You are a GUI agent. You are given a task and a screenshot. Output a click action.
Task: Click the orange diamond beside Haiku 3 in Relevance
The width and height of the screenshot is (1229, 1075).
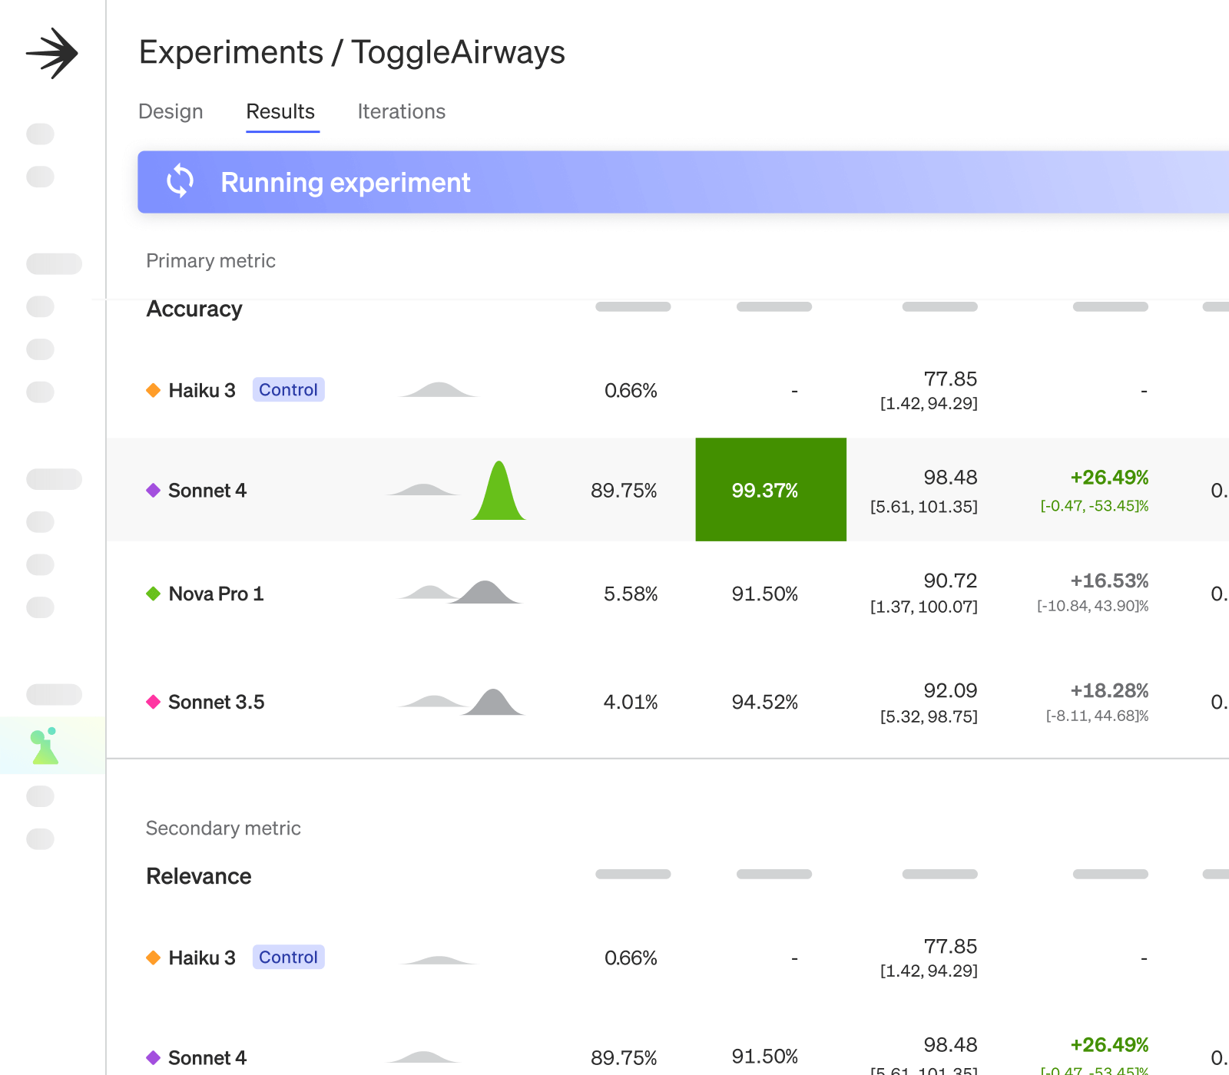(x=154, y=958)
